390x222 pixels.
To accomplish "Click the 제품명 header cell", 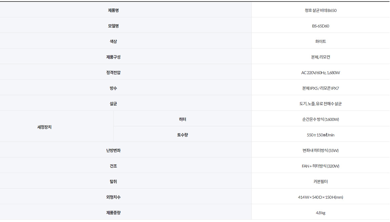I will (113, 10).
